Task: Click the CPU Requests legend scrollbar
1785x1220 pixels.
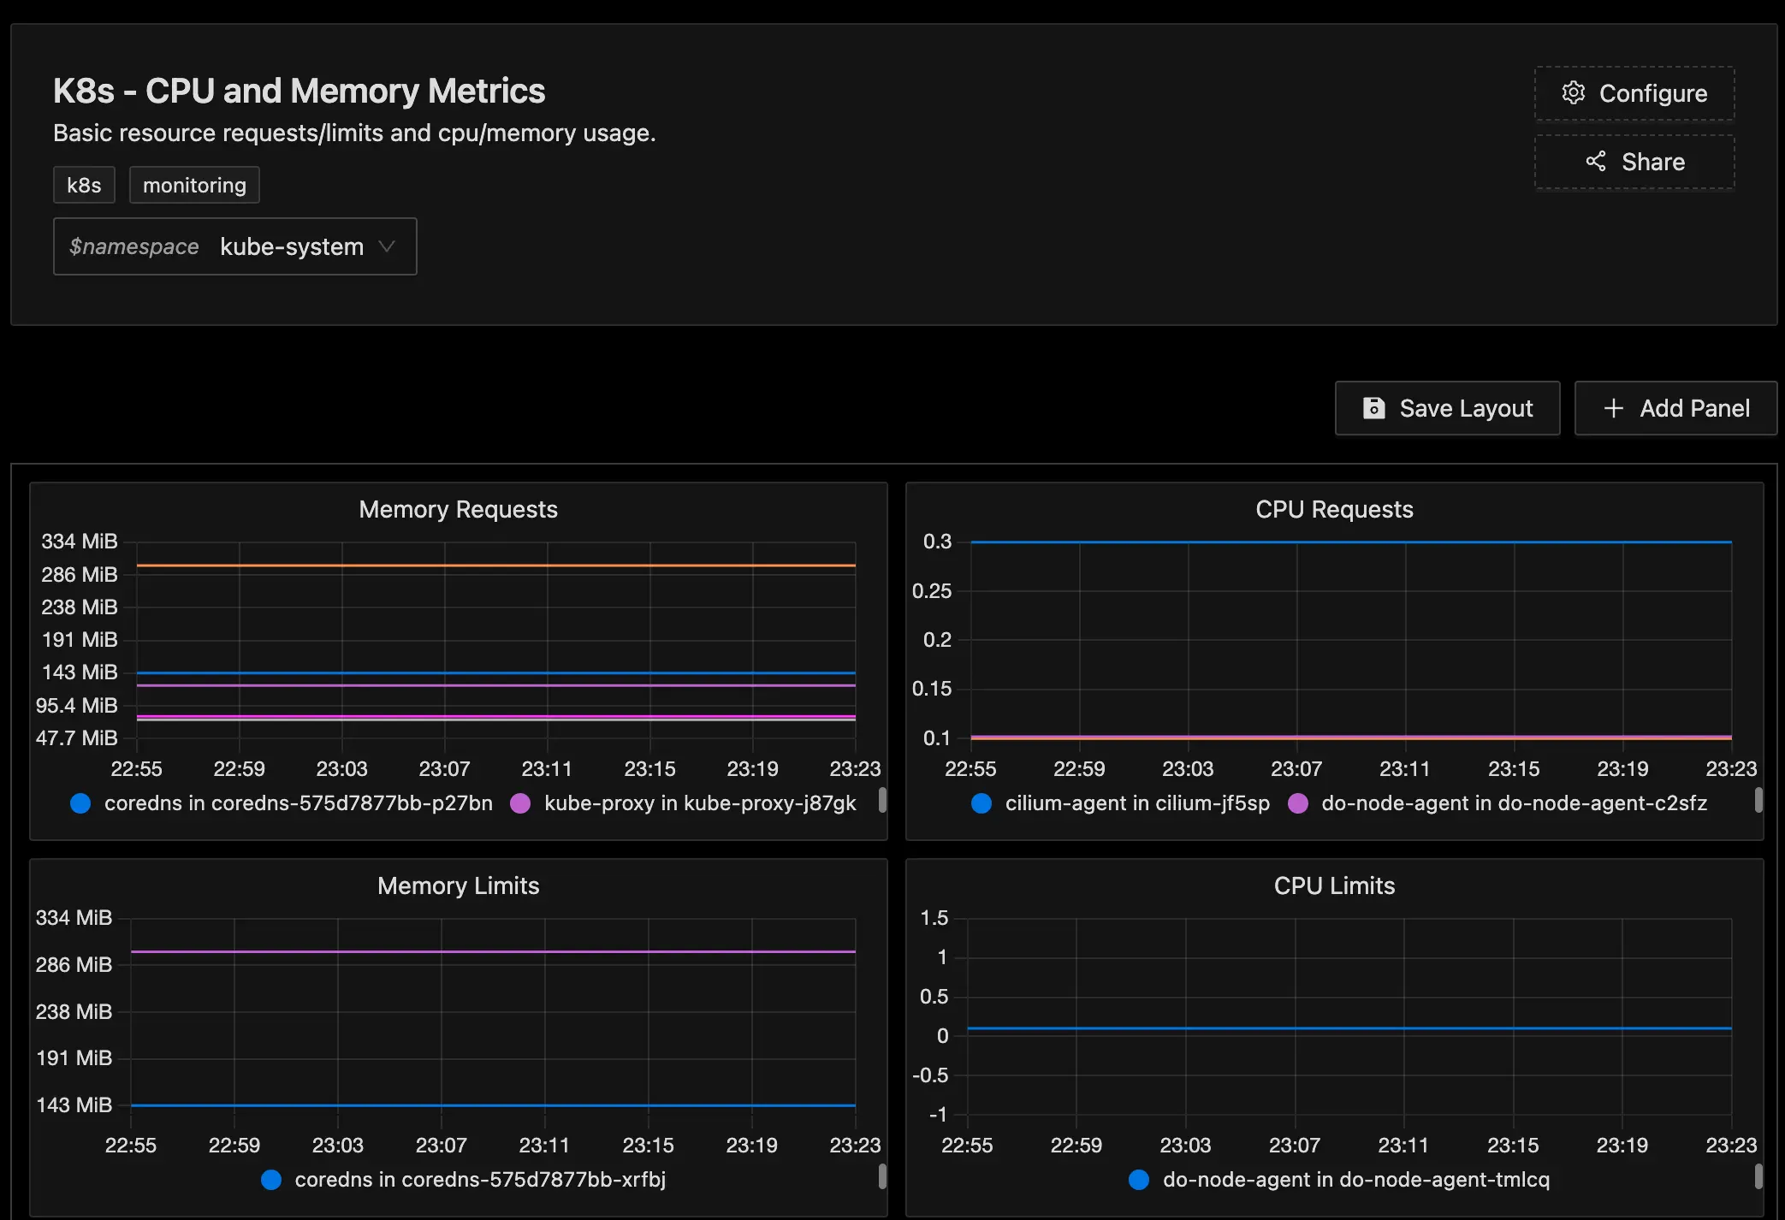Action: [1758, 800]
